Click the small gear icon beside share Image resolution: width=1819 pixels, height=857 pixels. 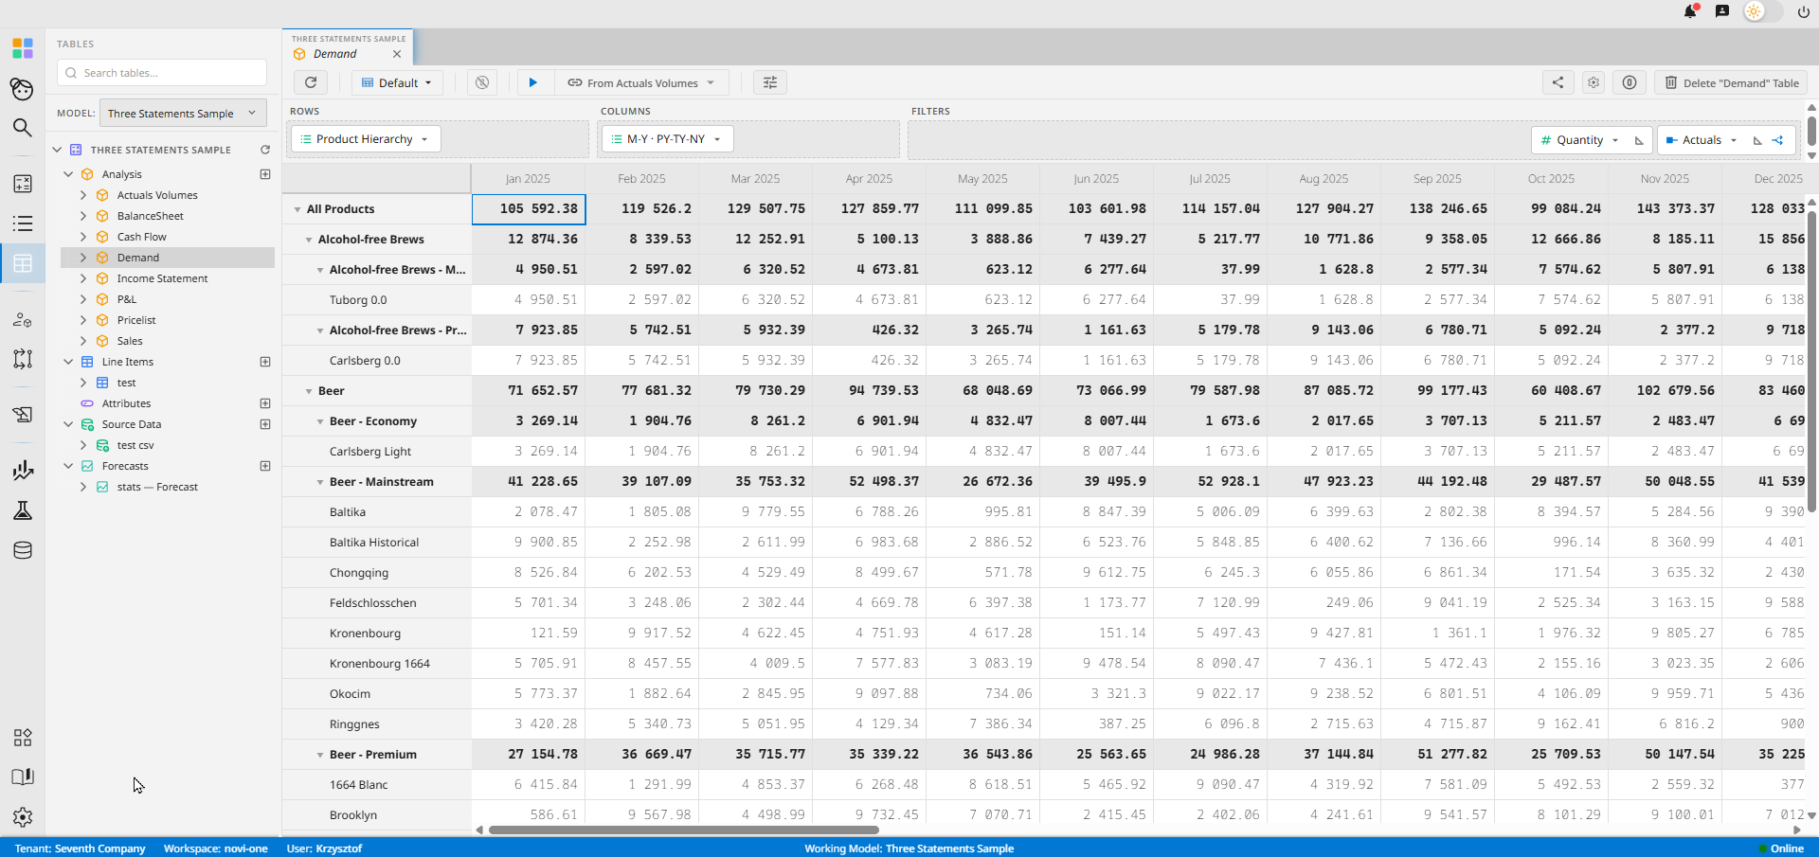tap(1594, 82)
